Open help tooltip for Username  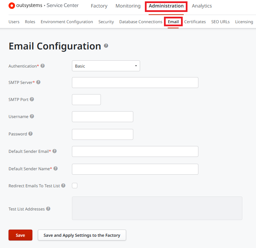coord(32,116)
